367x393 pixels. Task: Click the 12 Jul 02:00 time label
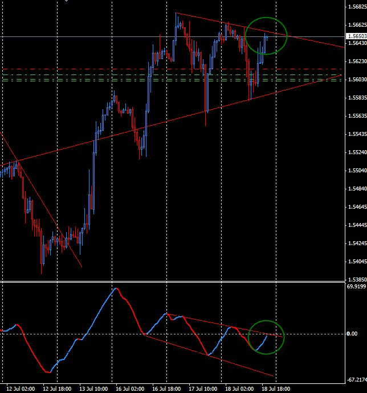[21, 389]
